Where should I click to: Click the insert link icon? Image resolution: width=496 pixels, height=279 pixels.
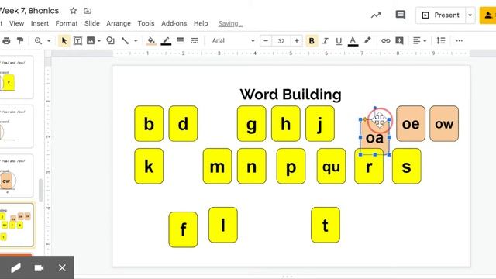coord(385,41)
